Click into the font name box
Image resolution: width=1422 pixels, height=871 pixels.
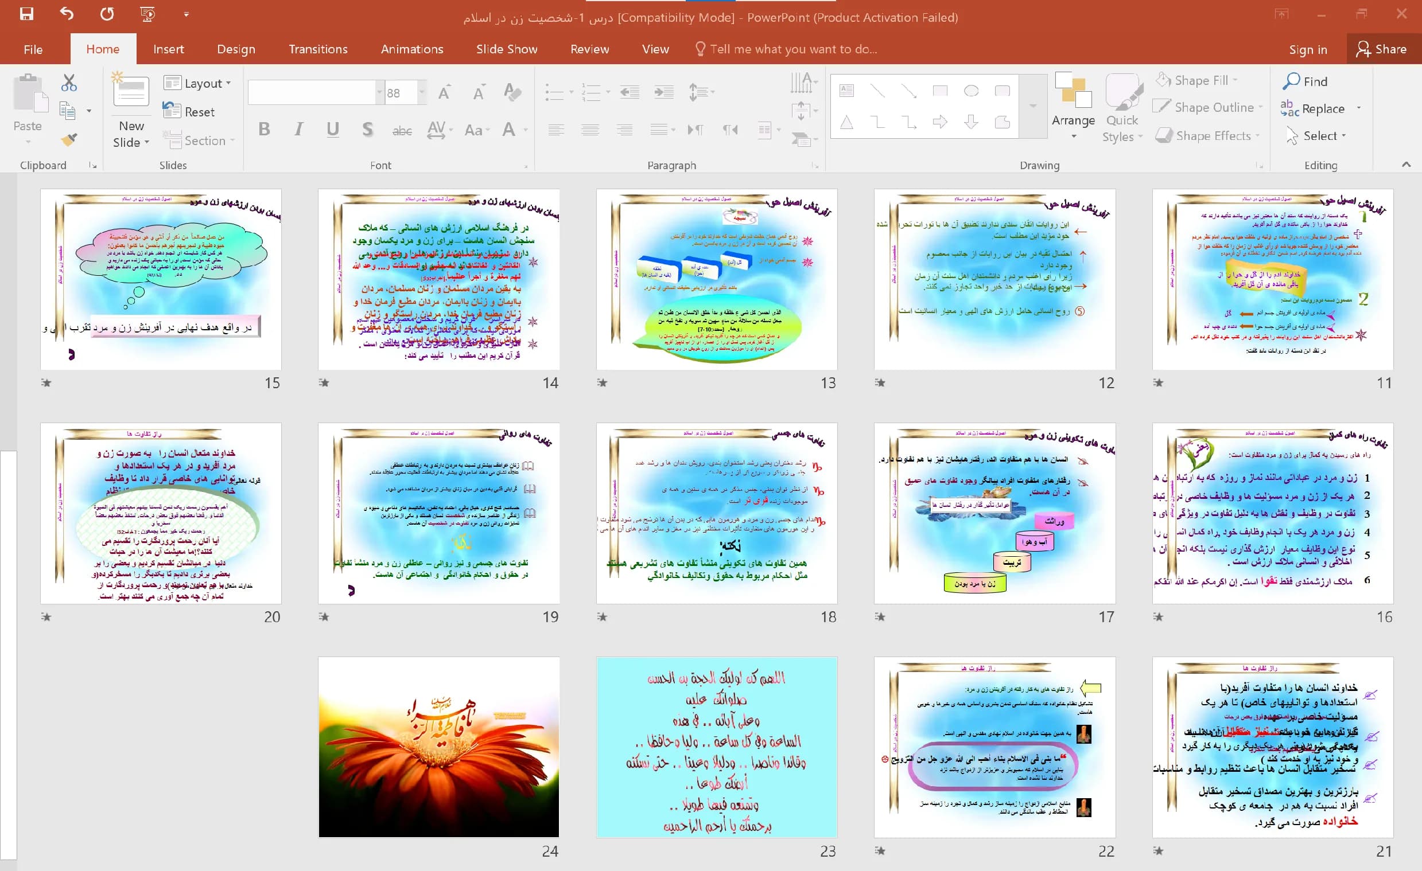click(312, 92)
